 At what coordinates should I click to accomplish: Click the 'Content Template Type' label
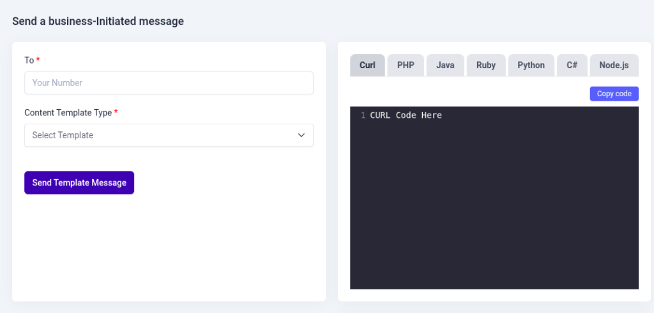pyautogui.click(x=68, y=112)
